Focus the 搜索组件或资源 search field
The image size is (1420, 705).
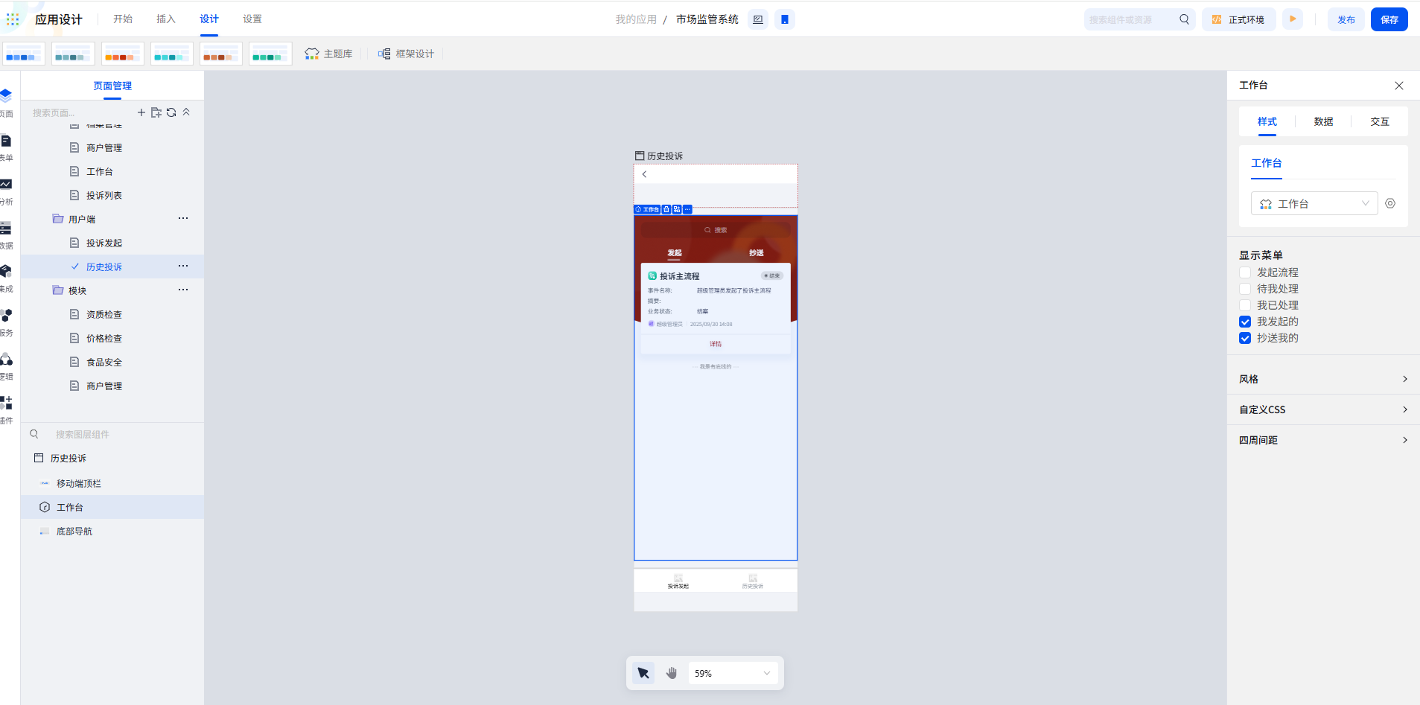1132,19
